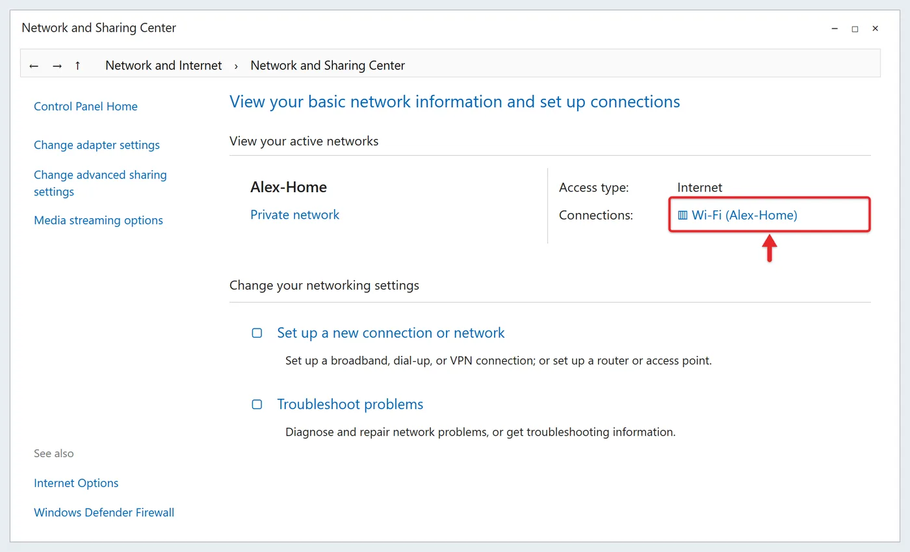Image resolution: width=910 pixels, height=552 pixels.
Task: Go back using the left arrow
Action: click(x=34, y=66)
